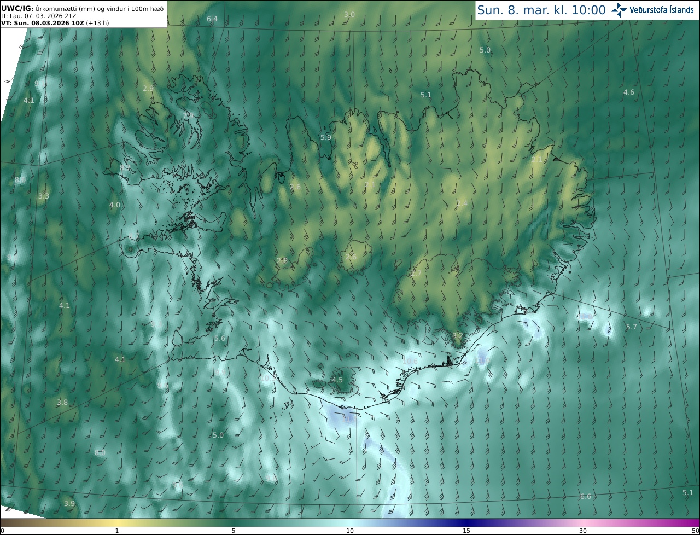Click the 2.8 value on the map

(x=282, y=260)
